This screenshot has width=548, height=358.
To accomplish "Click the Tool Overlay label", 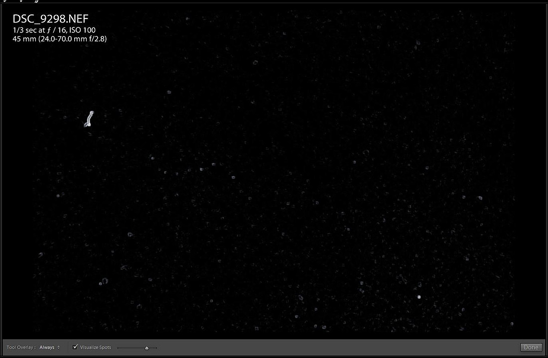I will (21, 347).
